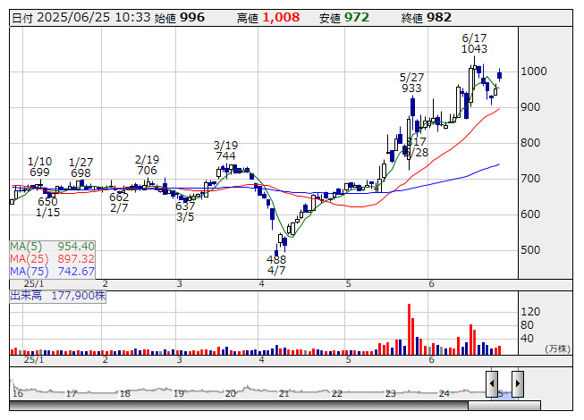Screen dimensions: 584x420
Task: Click the 600 price axis label
Action: (530, 214)
